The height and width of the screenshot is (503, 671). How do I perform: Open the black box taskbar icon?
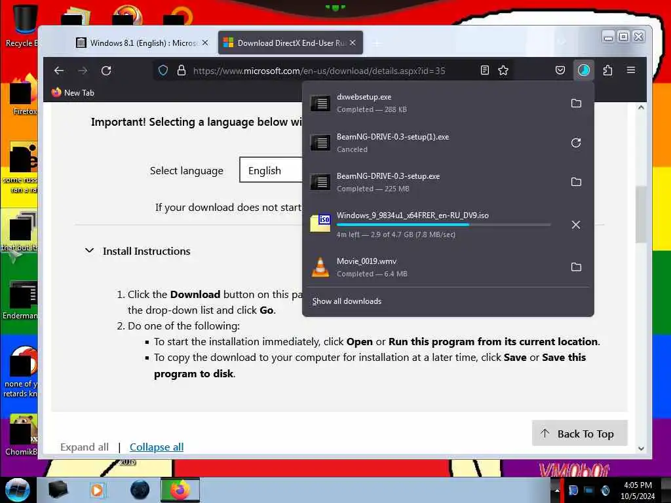point(58,490)
